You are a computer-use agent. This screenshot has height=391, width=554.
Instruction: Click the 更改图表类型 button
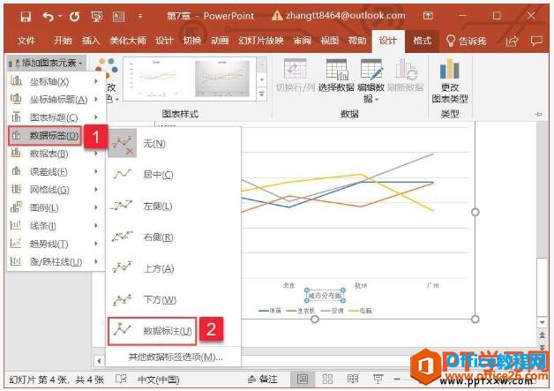450,80
